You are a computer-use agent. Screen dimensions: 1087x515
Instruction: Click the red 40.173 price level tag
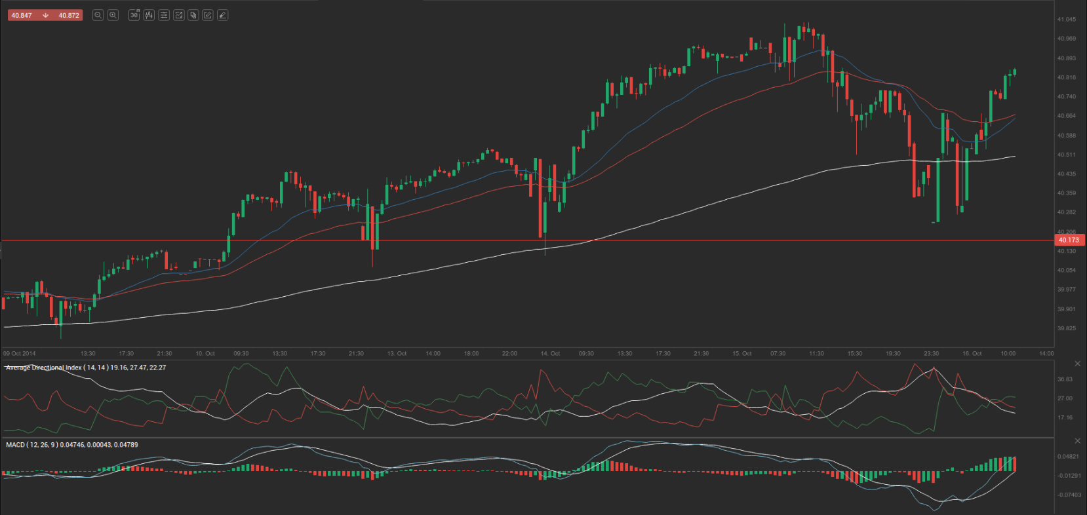coord(1069,240)
